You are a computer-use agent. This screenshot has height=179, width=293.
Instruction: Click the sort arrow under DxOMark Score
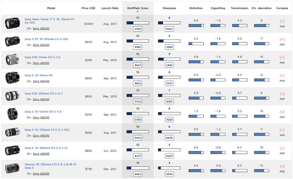tap(138, 12)
